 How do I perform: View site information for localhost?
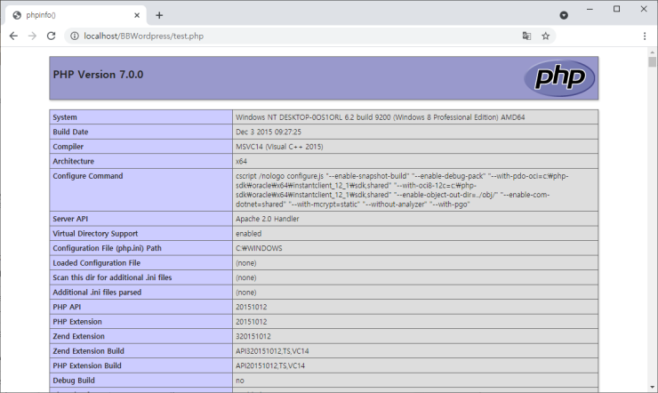[x=73, y=36]
